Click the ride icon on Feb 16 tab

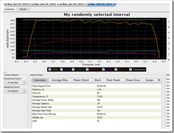coord(89,4)
